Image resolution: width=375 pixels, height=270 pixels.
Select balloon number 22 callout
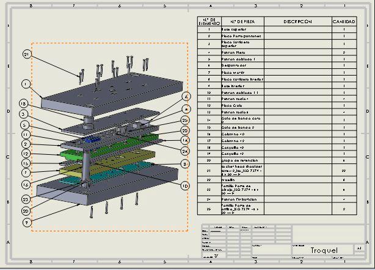point(185,130)
